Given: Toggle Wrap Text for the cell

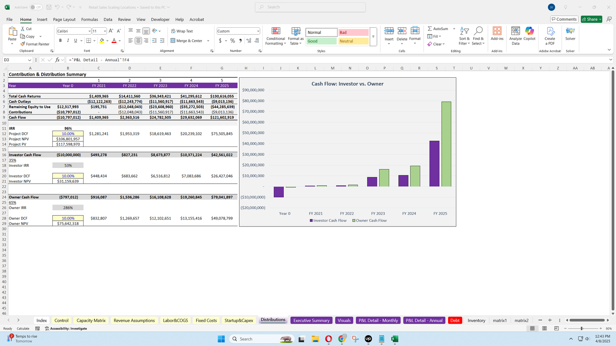Looking at the screenshot, I should click(182, 31).
